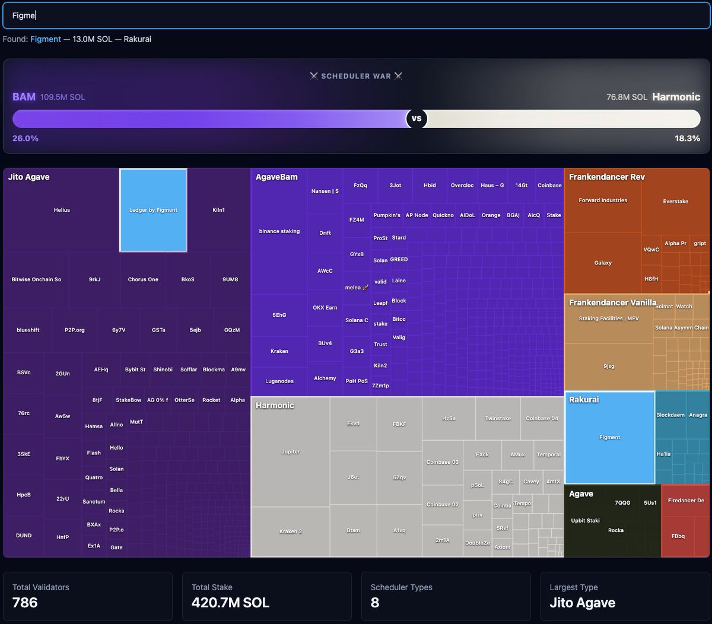Select the 9jxg validator tile
Screen dimensions: 712x624
pos(609,367)
